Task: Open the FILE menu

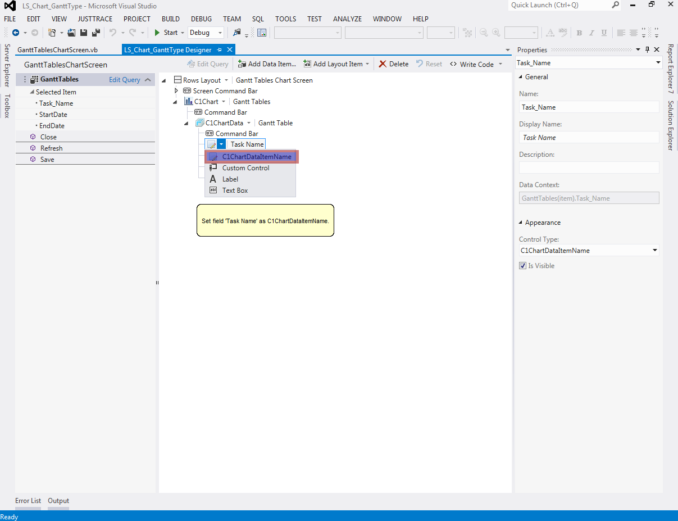Action: (x=10, y=19)
